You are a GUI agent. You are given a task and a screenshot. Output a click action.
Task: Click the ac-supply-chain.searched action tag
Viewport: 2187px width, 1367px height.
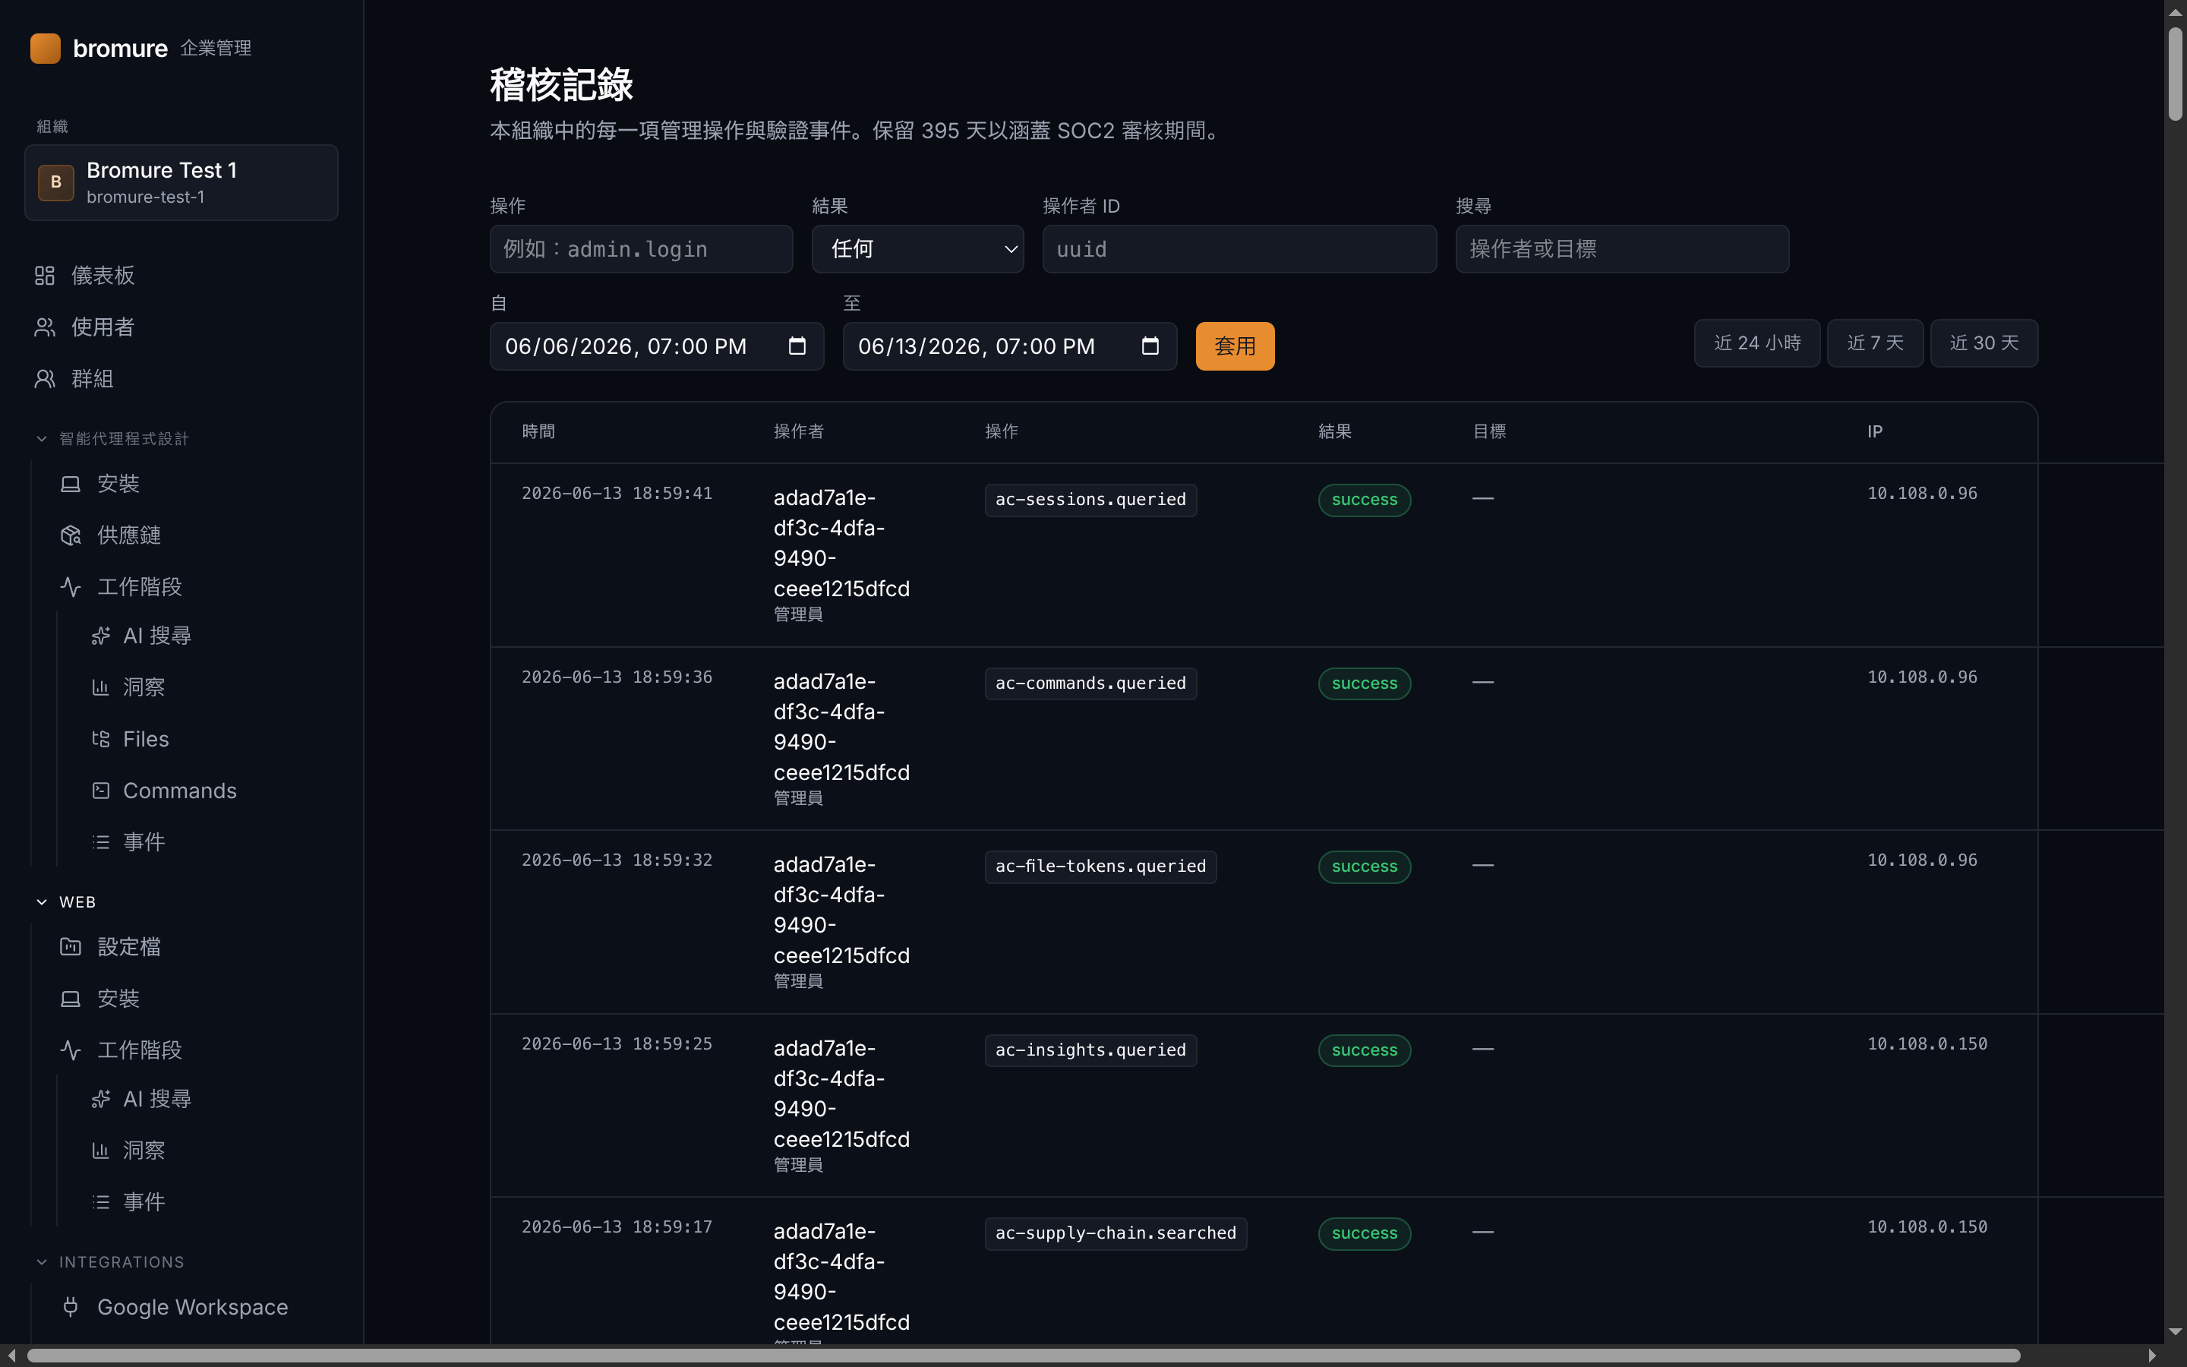point(1116,1234)
